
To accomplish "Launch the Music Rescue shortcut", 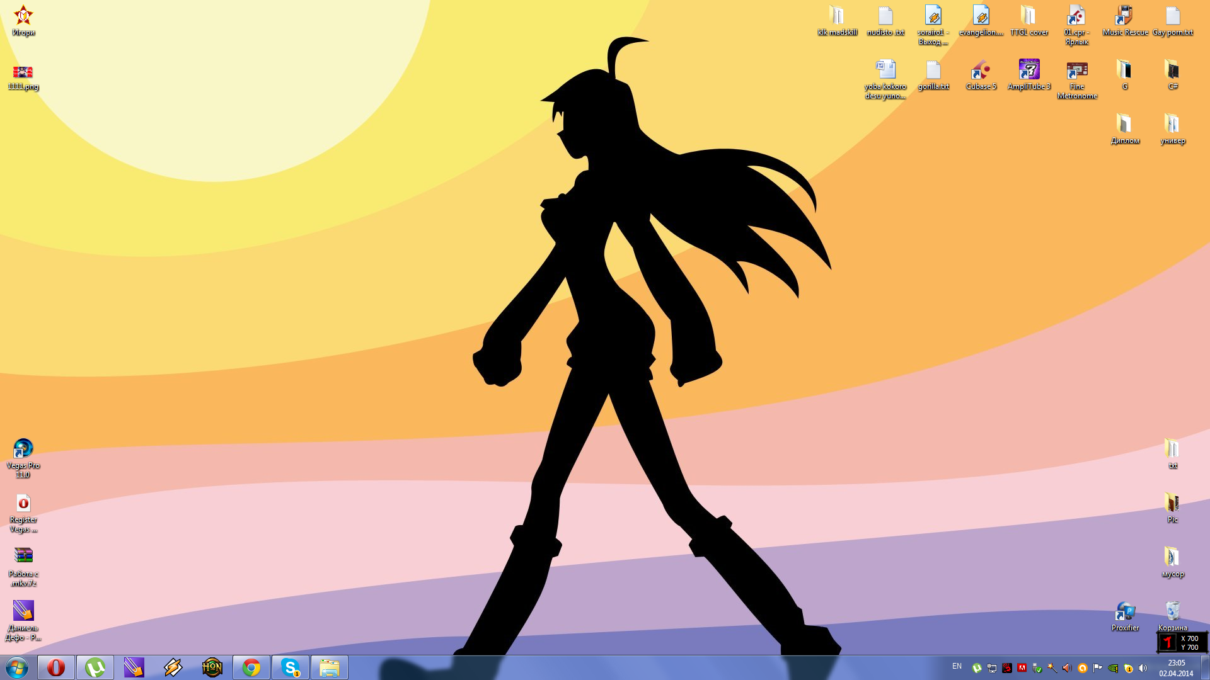I will [x=1125, y=21].
